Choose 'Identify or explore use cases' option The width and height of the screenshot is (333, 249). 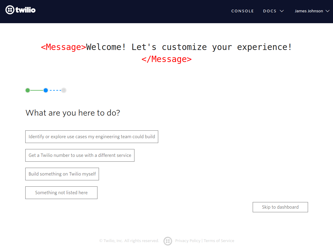(x=92, y=137)
